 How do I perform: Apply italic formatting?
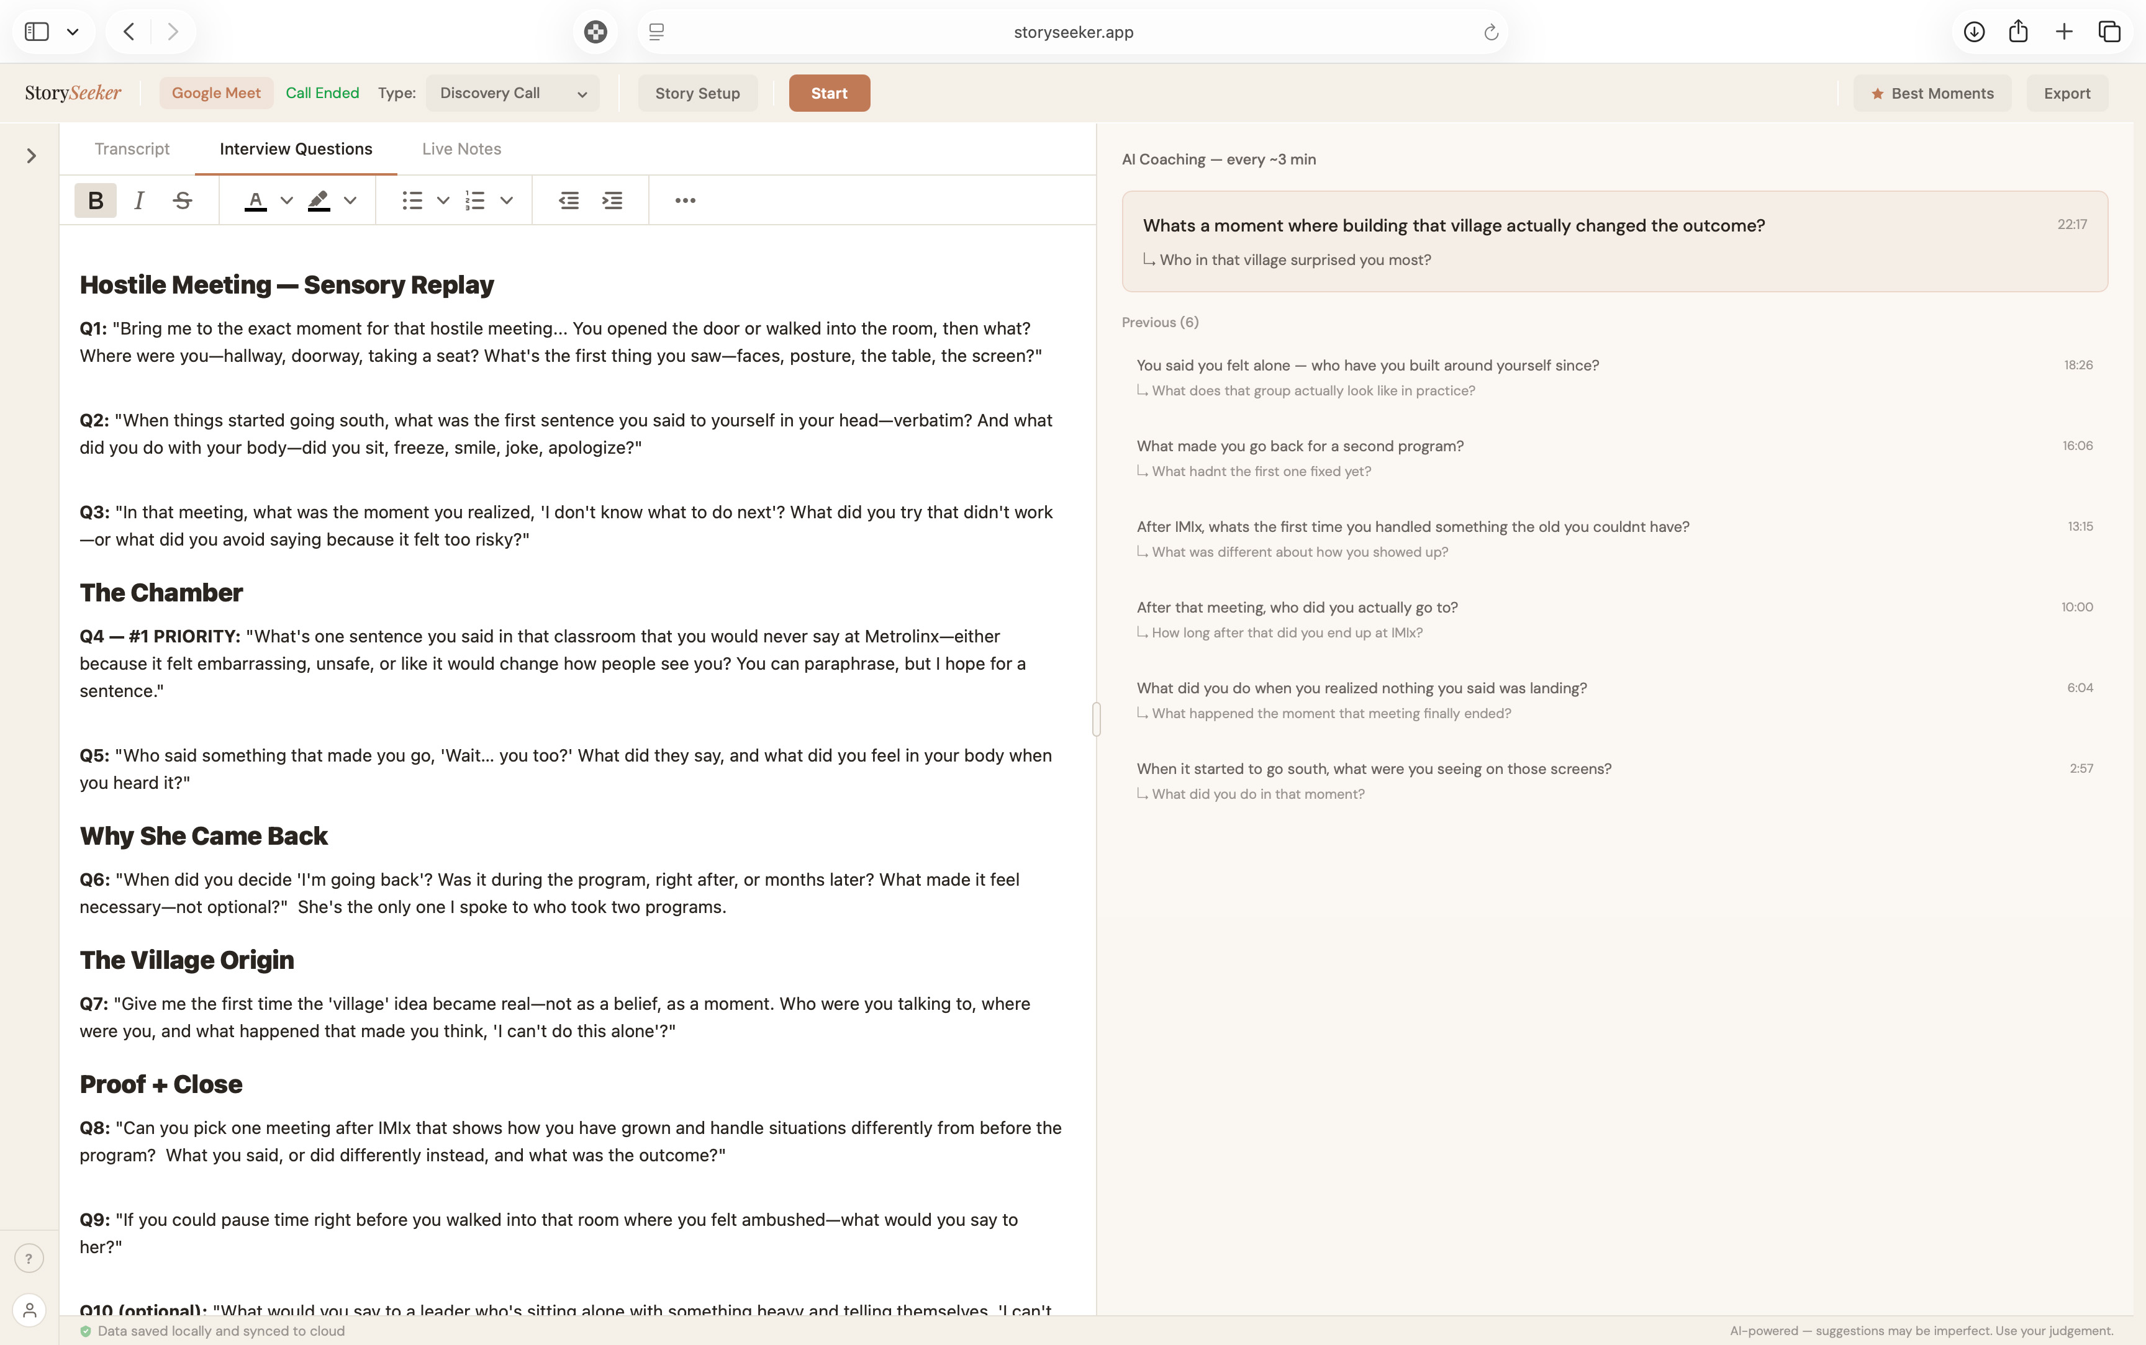point(139,200)
